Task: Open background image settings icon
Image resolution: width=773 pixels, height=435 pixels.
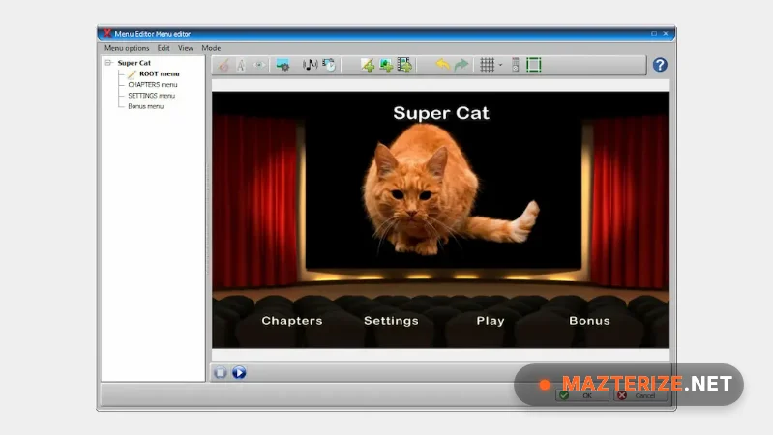Action: [x=282, y=65]
